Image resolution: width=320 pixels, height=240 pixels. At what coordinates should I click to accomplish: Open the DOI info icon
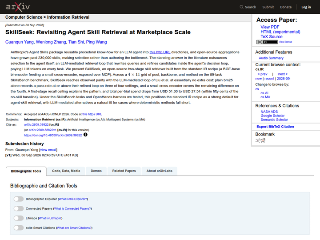pos(85,135)
